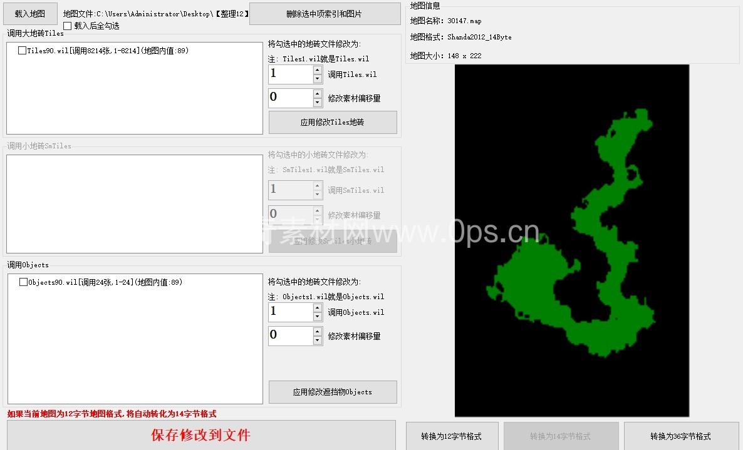Click 应用修改遮挡物Objects button
Image resolution: width=743 pixels, height=450 pixels.
click(333, 392)
